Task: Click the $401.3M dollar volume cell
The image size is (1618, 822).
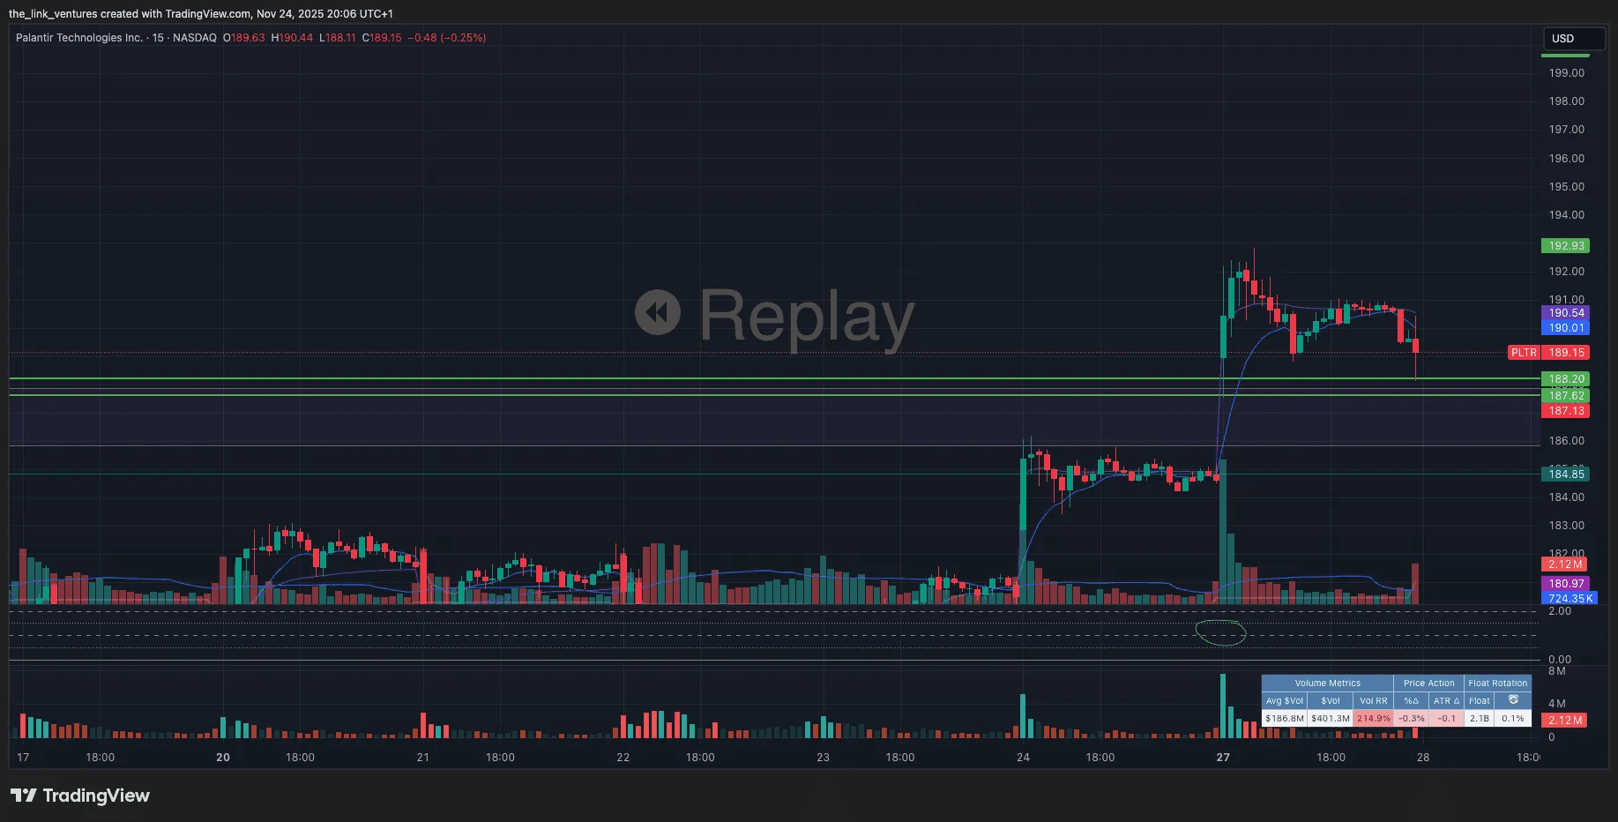Action: click(1330, 719)
